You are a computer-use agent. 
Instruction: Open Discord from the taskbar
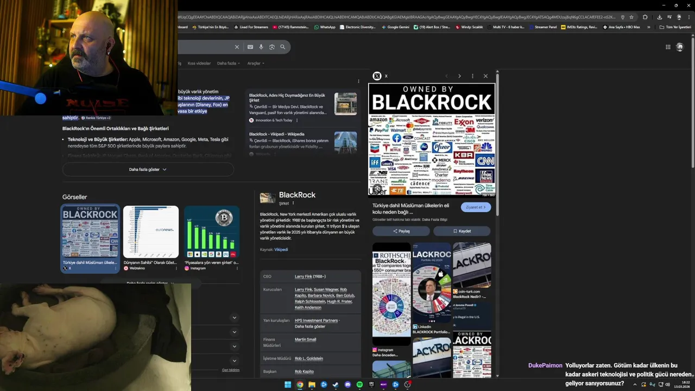point(347,384)
